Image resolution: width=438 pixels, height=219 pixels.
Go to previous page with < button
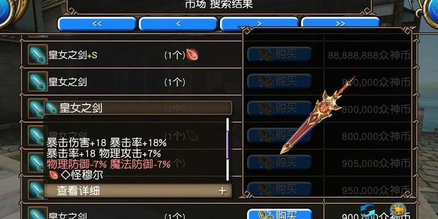tap(178, 24)
